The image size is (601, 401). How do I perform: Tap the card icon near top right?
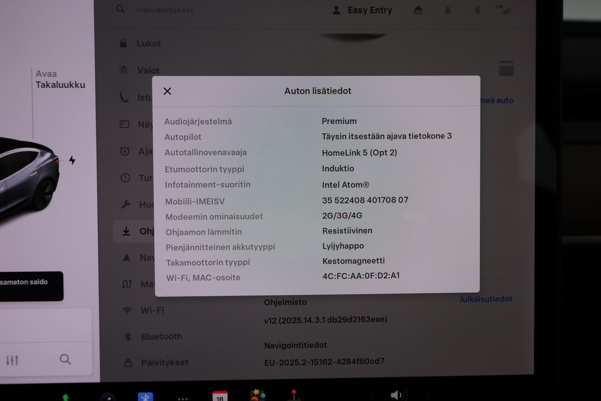[x=506, y=68]
